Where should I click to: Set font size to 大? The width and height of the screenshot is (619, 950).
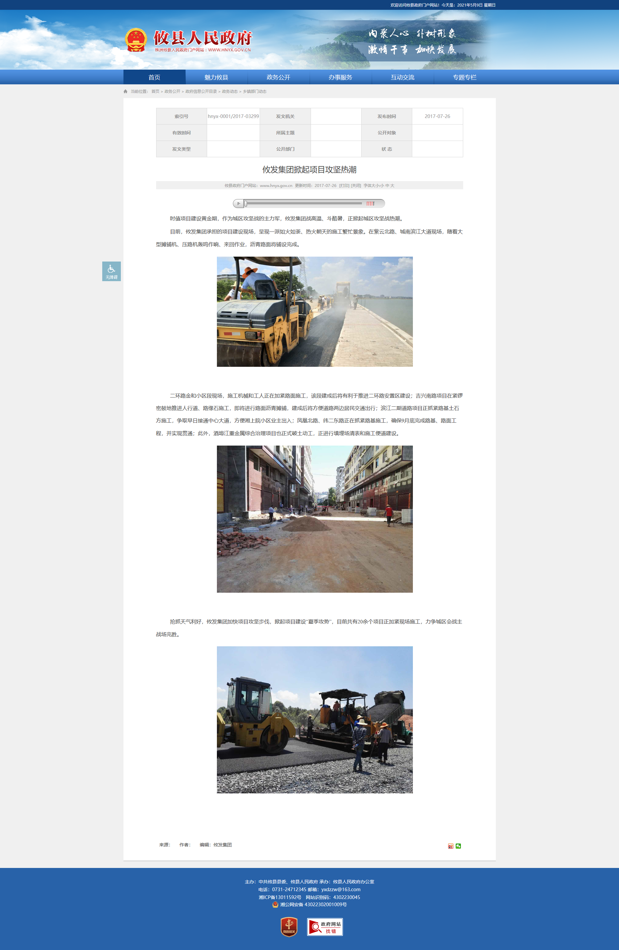coord(392,186)
